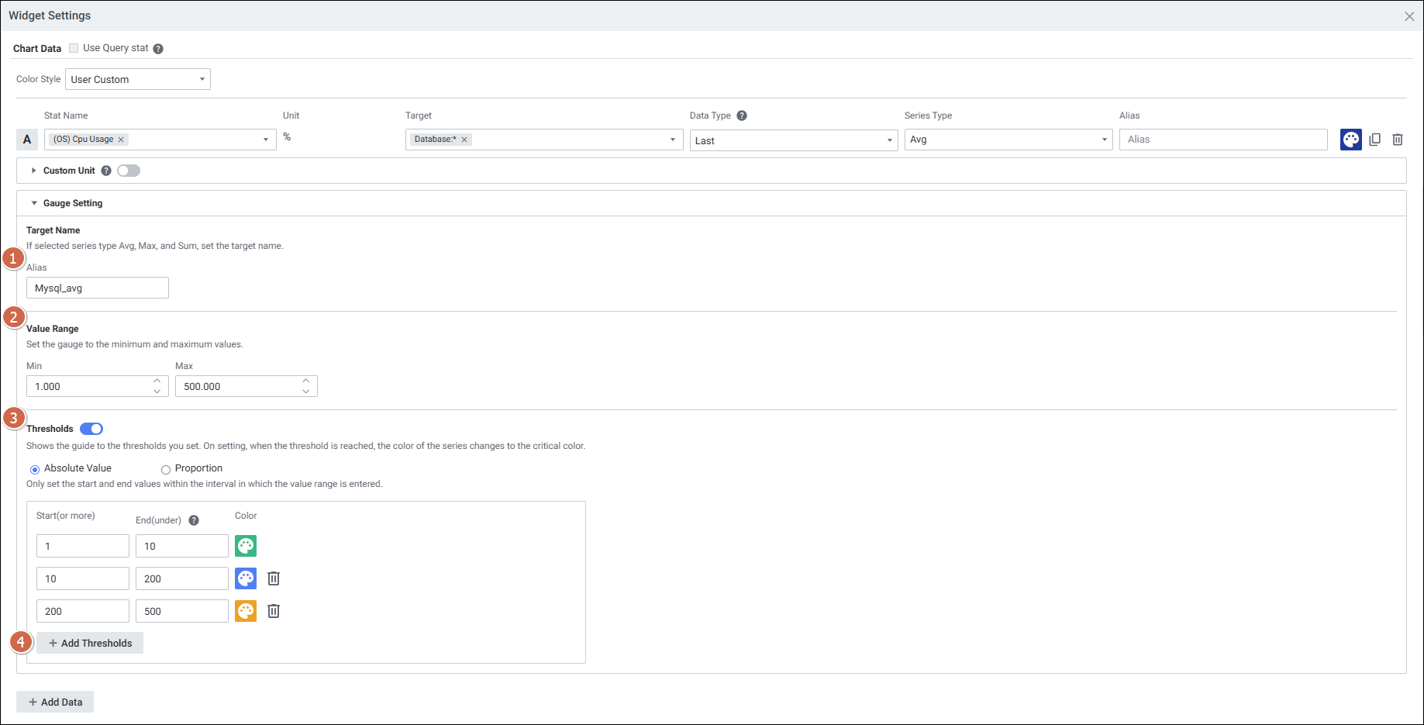Screen dimensions: 1424x725
Task: Click the Add Data button
Action: tap(55, 702)
